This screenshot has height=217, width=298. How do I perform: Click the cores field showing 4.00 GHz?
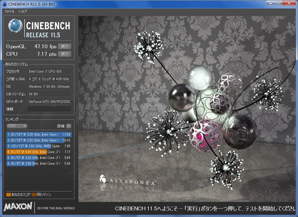tap(49, 79)
